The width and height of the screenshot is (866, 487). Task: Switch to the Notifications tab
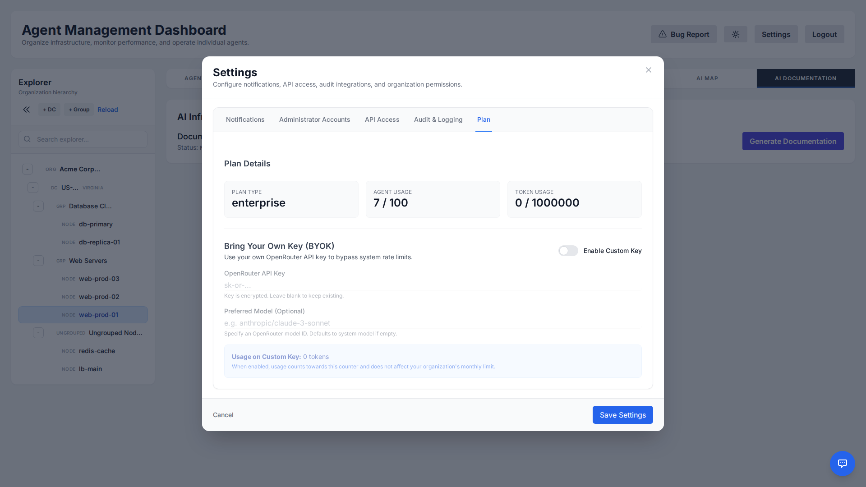(245, 119)
